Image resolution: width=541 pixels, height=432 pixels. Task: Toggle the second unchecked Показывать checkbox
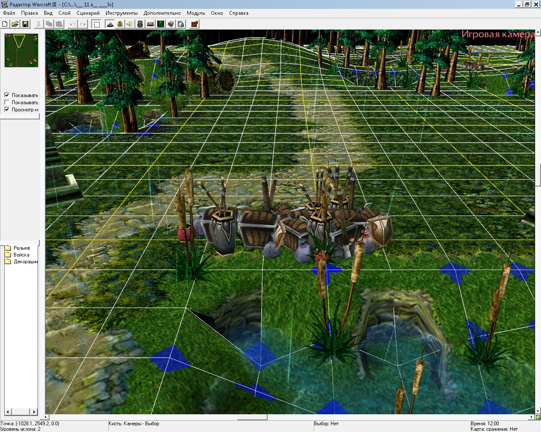click(7, 102)
